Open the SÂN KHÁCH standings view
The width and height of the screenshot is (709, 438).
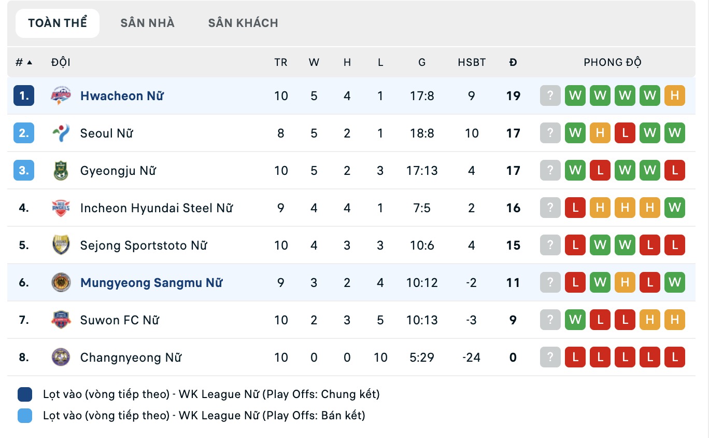243,22
